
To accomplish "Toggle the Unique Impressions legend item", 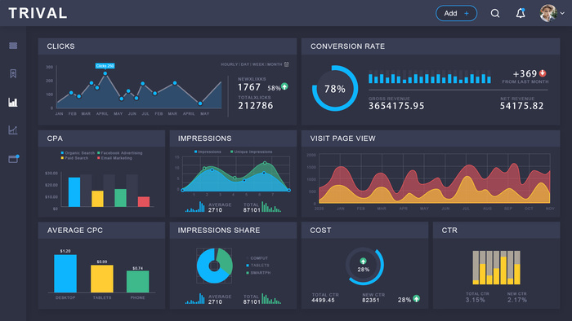I will 252,152.
